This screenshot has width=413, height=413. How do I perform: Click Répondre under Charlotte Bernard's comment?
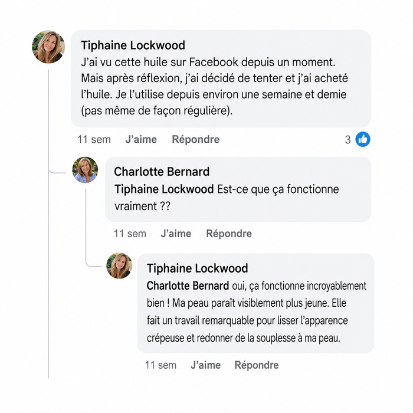tap(229, 234)
